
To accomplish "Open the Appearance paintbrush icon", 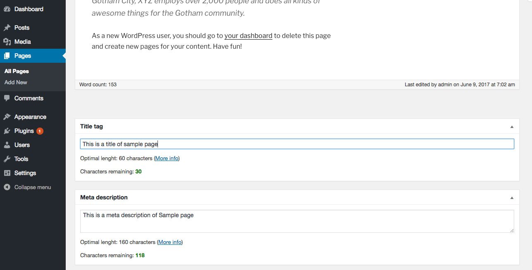I will click(x=7, y=117).
